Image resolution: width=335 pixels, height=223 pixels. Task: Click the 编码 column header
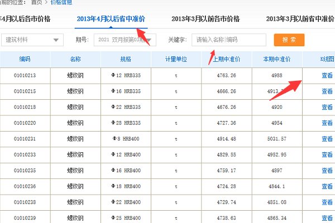(x=25, y=59)
